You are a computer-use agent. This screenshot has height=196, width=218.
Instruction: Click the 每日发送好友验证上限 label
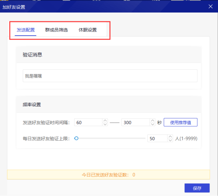tap(46, 138)
